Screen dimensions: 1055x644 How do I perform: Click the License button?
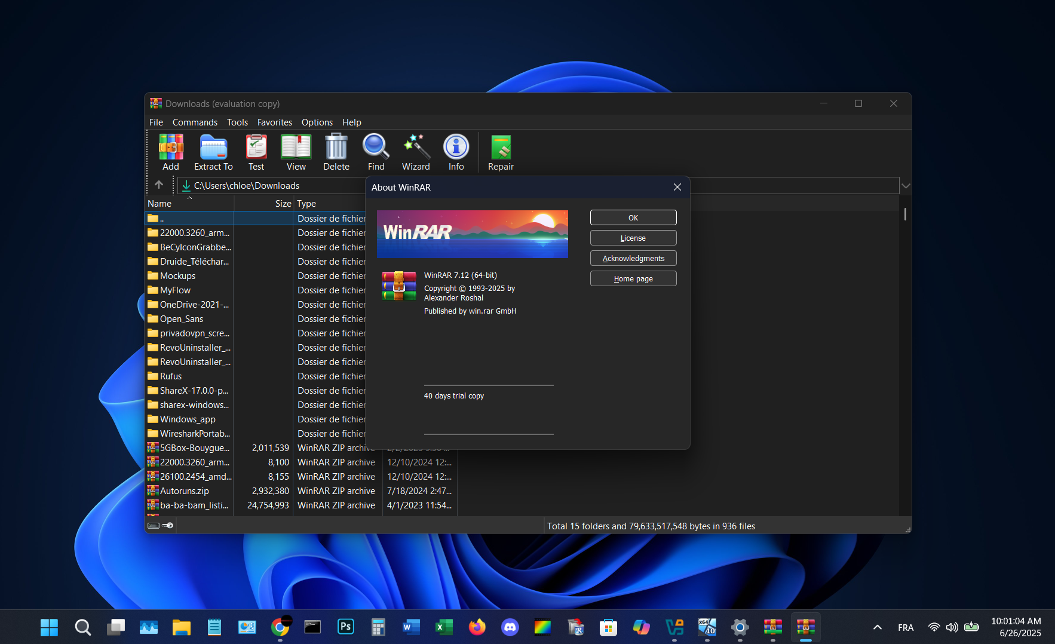pos(633,237)
